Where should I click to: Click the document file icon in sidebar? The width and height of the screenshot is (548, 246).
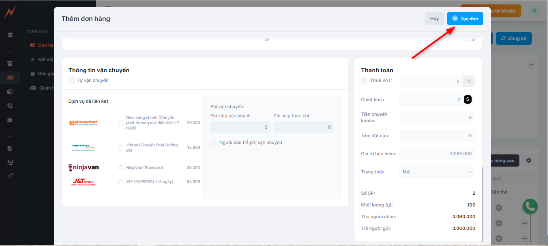pyautogui.click(x=10, y=148)
